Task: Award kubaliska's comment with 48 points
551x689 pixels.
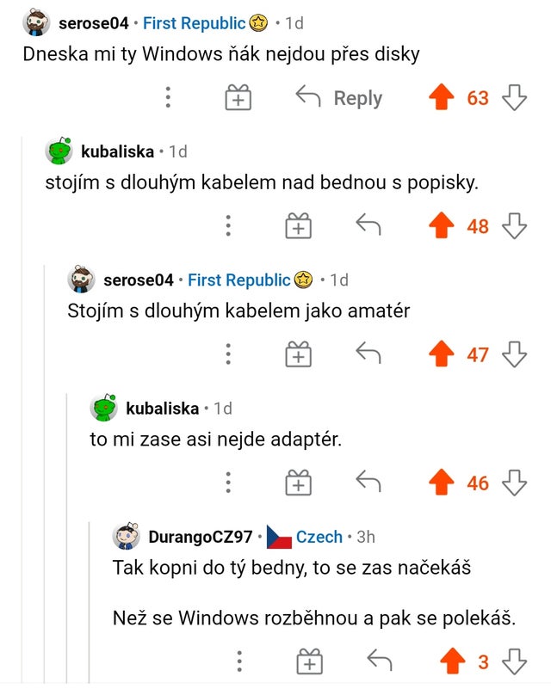Action: point(298,226)
